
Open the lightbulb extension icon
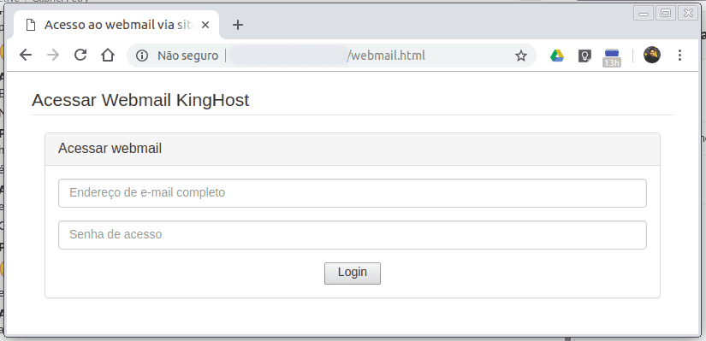(x=584, y=56)
